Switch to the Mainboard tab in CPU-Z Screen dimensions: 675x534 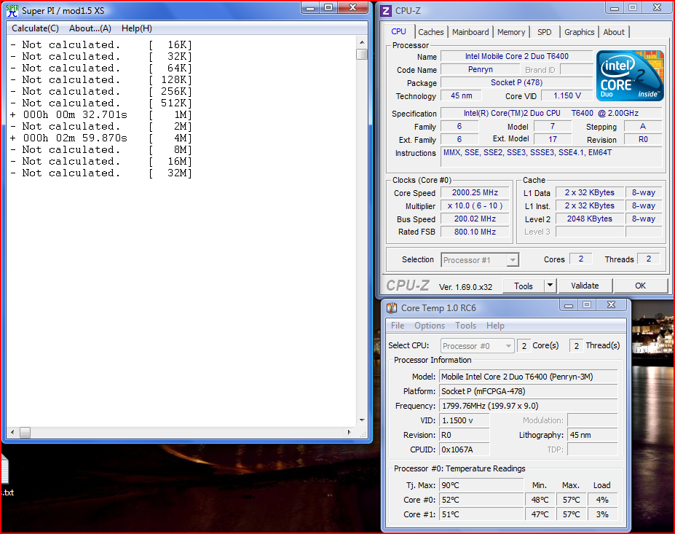(x=470, y=32)
